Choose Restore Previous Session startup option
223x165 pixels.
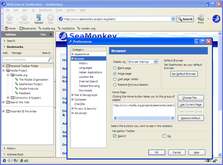(x=115, y=84)
